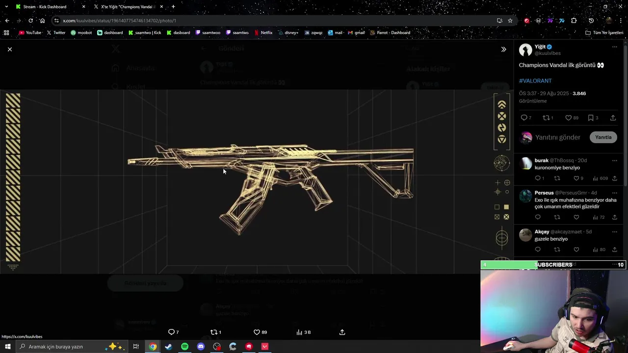Open the three-dot menu on Yiğit's post
This screenshot has height=353, width=628.
click(614, 47)
